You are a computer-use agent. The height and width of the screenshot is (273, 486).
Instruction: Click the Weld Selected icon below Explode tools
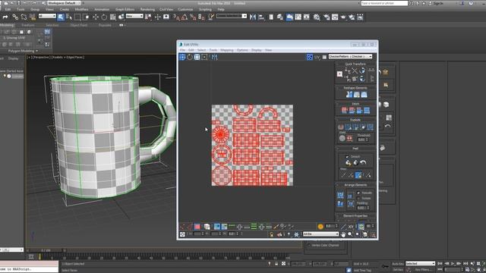[349, 139]
